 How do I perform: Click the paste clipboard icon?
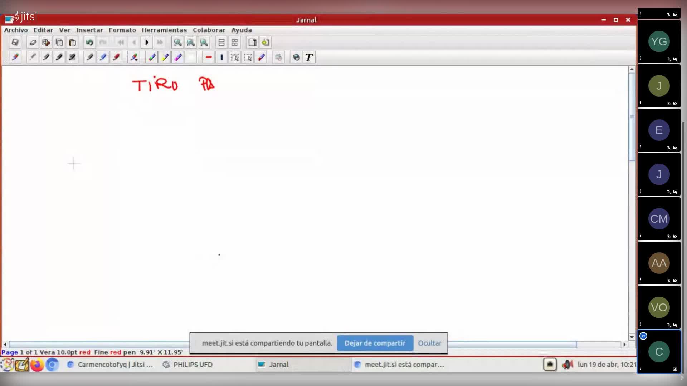click(72, 43)
